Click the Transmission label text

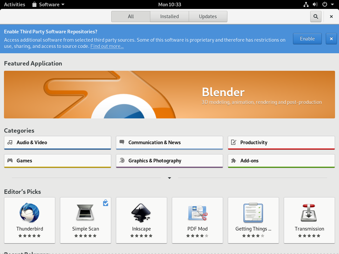pyautogui.click(x=310, y=229)
